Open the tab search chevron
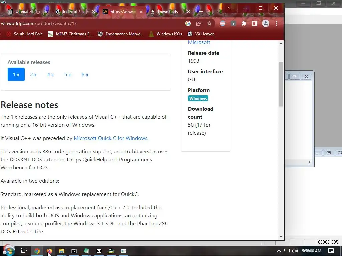The image size is (342, 256). click(230, 8)
